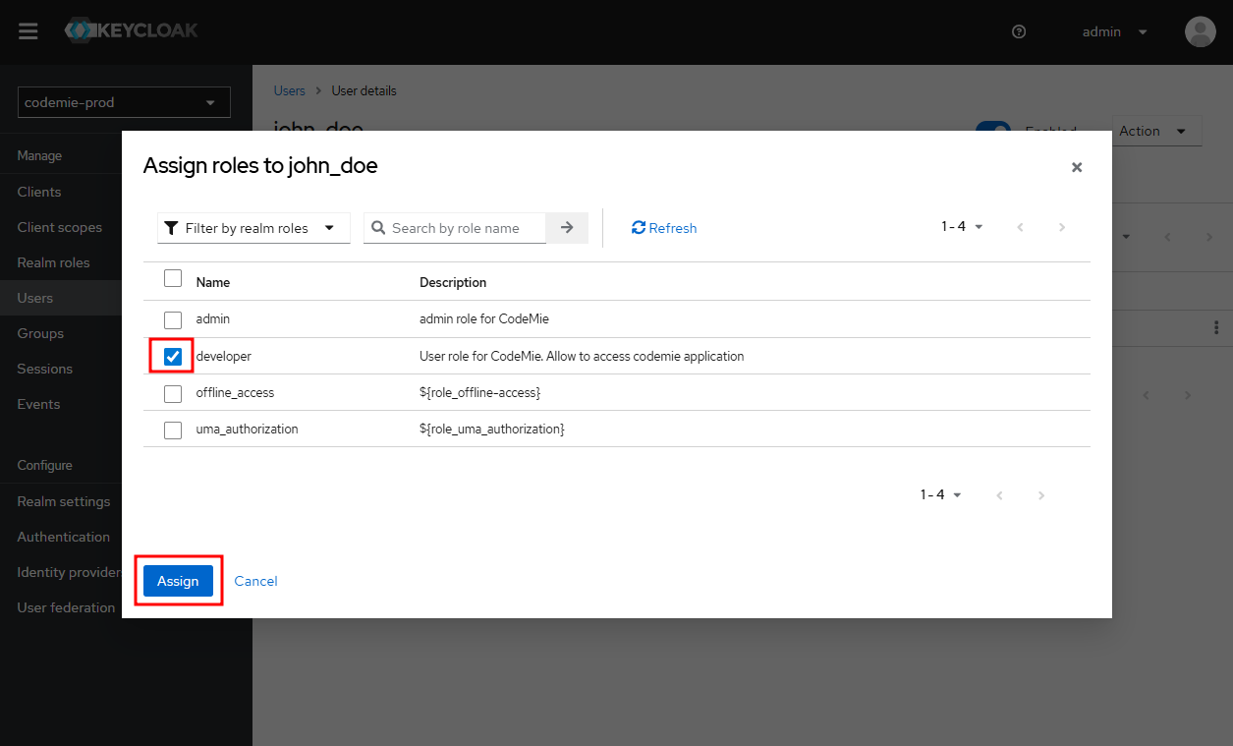Click the search arrow submit button
Screen dimensions: 1233x746
pos(567,228)
